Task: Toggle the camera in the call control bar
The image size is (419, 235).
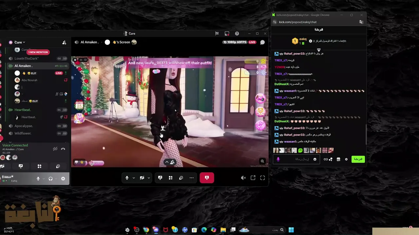Action: [142, 178]
